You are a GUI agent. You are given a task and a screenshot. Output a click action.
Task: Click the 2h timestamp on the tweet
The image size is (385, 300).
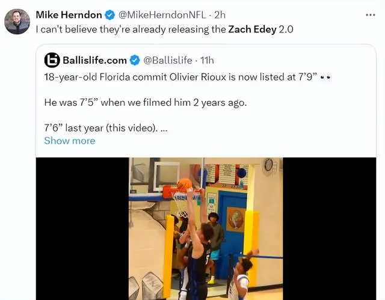(220, 15)
